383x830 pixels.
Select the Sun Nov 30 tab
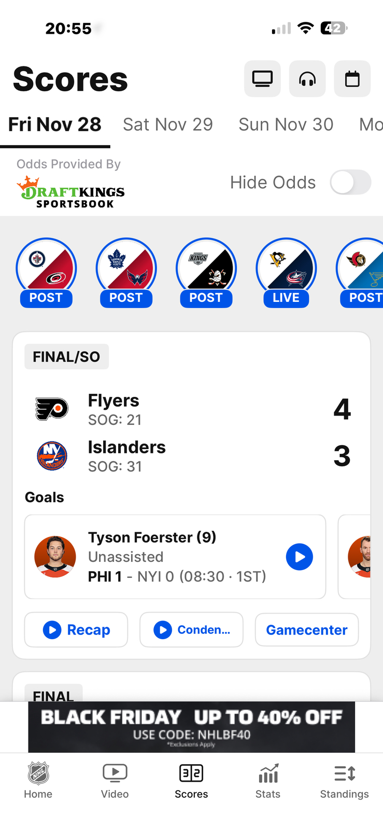[286, 125]
